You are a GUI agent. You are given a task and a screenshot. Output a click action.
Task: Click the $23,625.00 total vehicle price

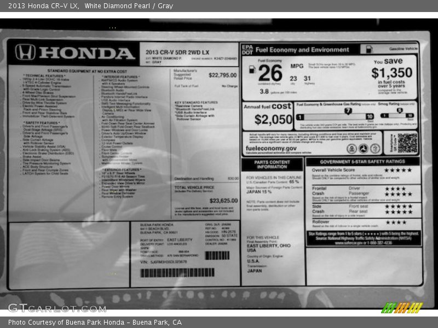[x=223, y=201]
